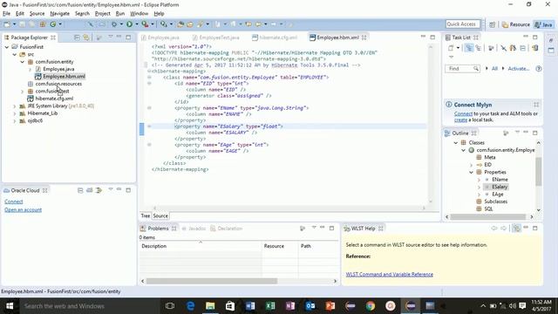This screenshot has width=558, height=314.
Task: Collapse Properties node in Outline
Action: 471,172
